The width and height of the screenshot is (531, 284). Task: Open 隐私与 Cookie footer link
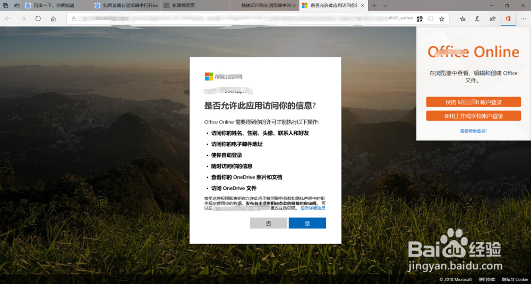515,279
